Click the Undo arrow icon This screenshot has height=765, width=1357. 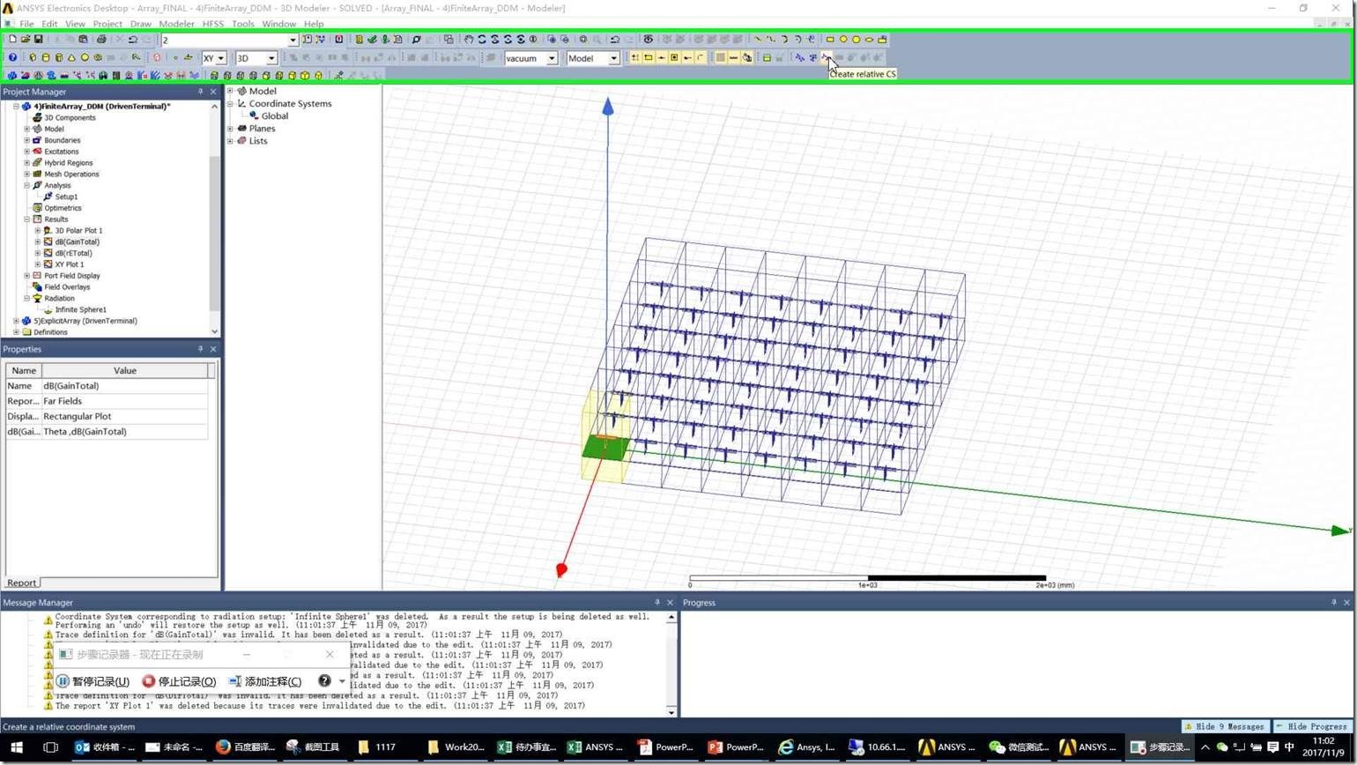[133, 40]
